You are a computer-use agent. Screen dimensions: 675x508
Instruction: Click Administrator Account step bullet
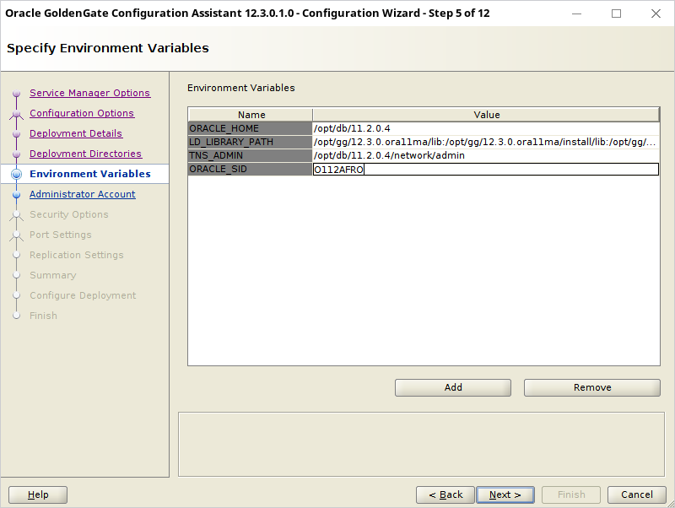(16, 195)
